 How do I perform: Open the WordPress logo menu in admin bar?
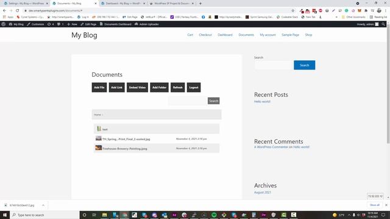click(x=4, y=24)
